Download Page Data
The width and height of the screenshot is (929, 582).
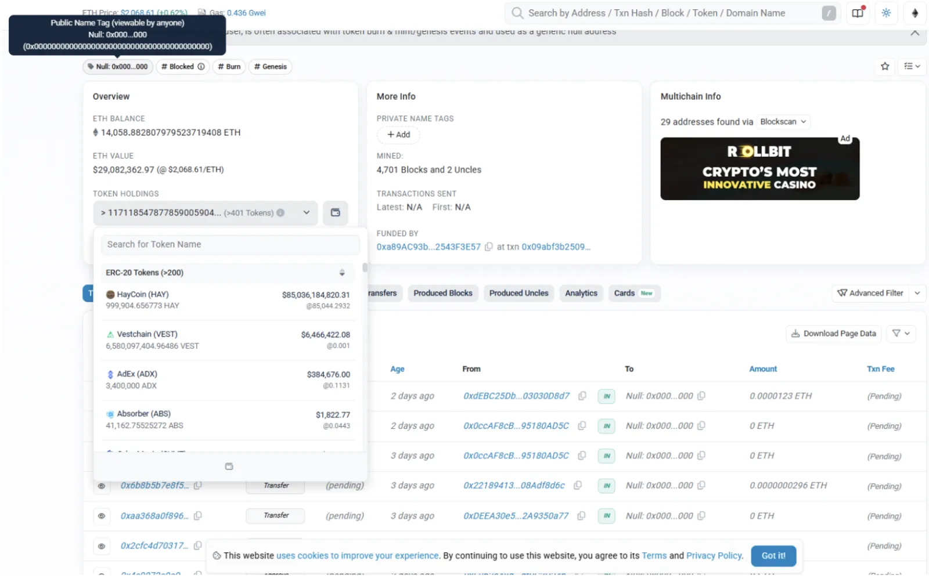click(834, 334)
